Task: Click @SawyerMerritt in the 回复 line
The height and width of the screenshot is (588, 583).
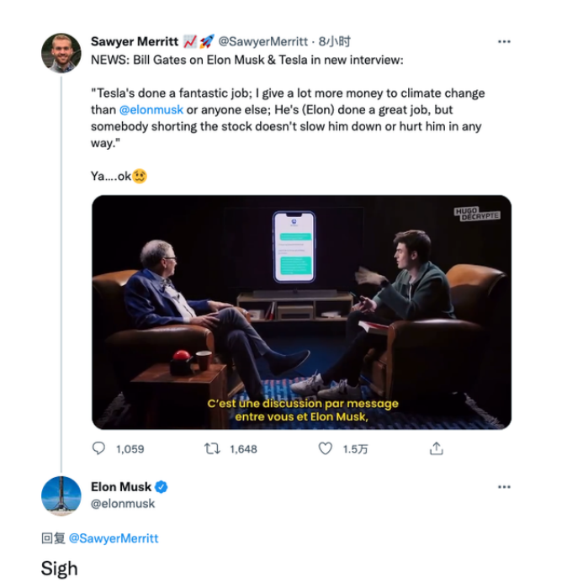Action: pyautogui.click(x=113, y=538)
